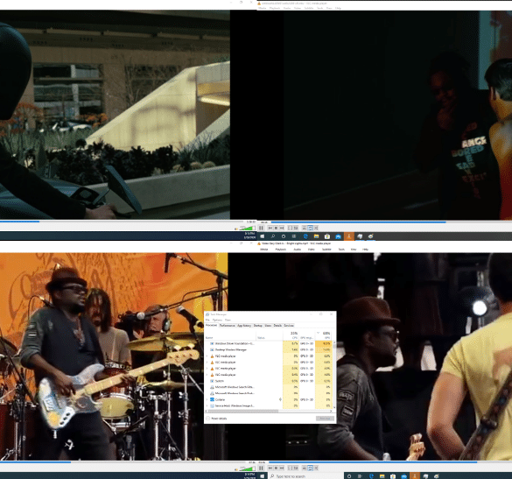Image resolution: width=512 pixels, height=479 pixels.
Task: Pause playback in the upper-right VLC window
Action: tap(261, 228)
